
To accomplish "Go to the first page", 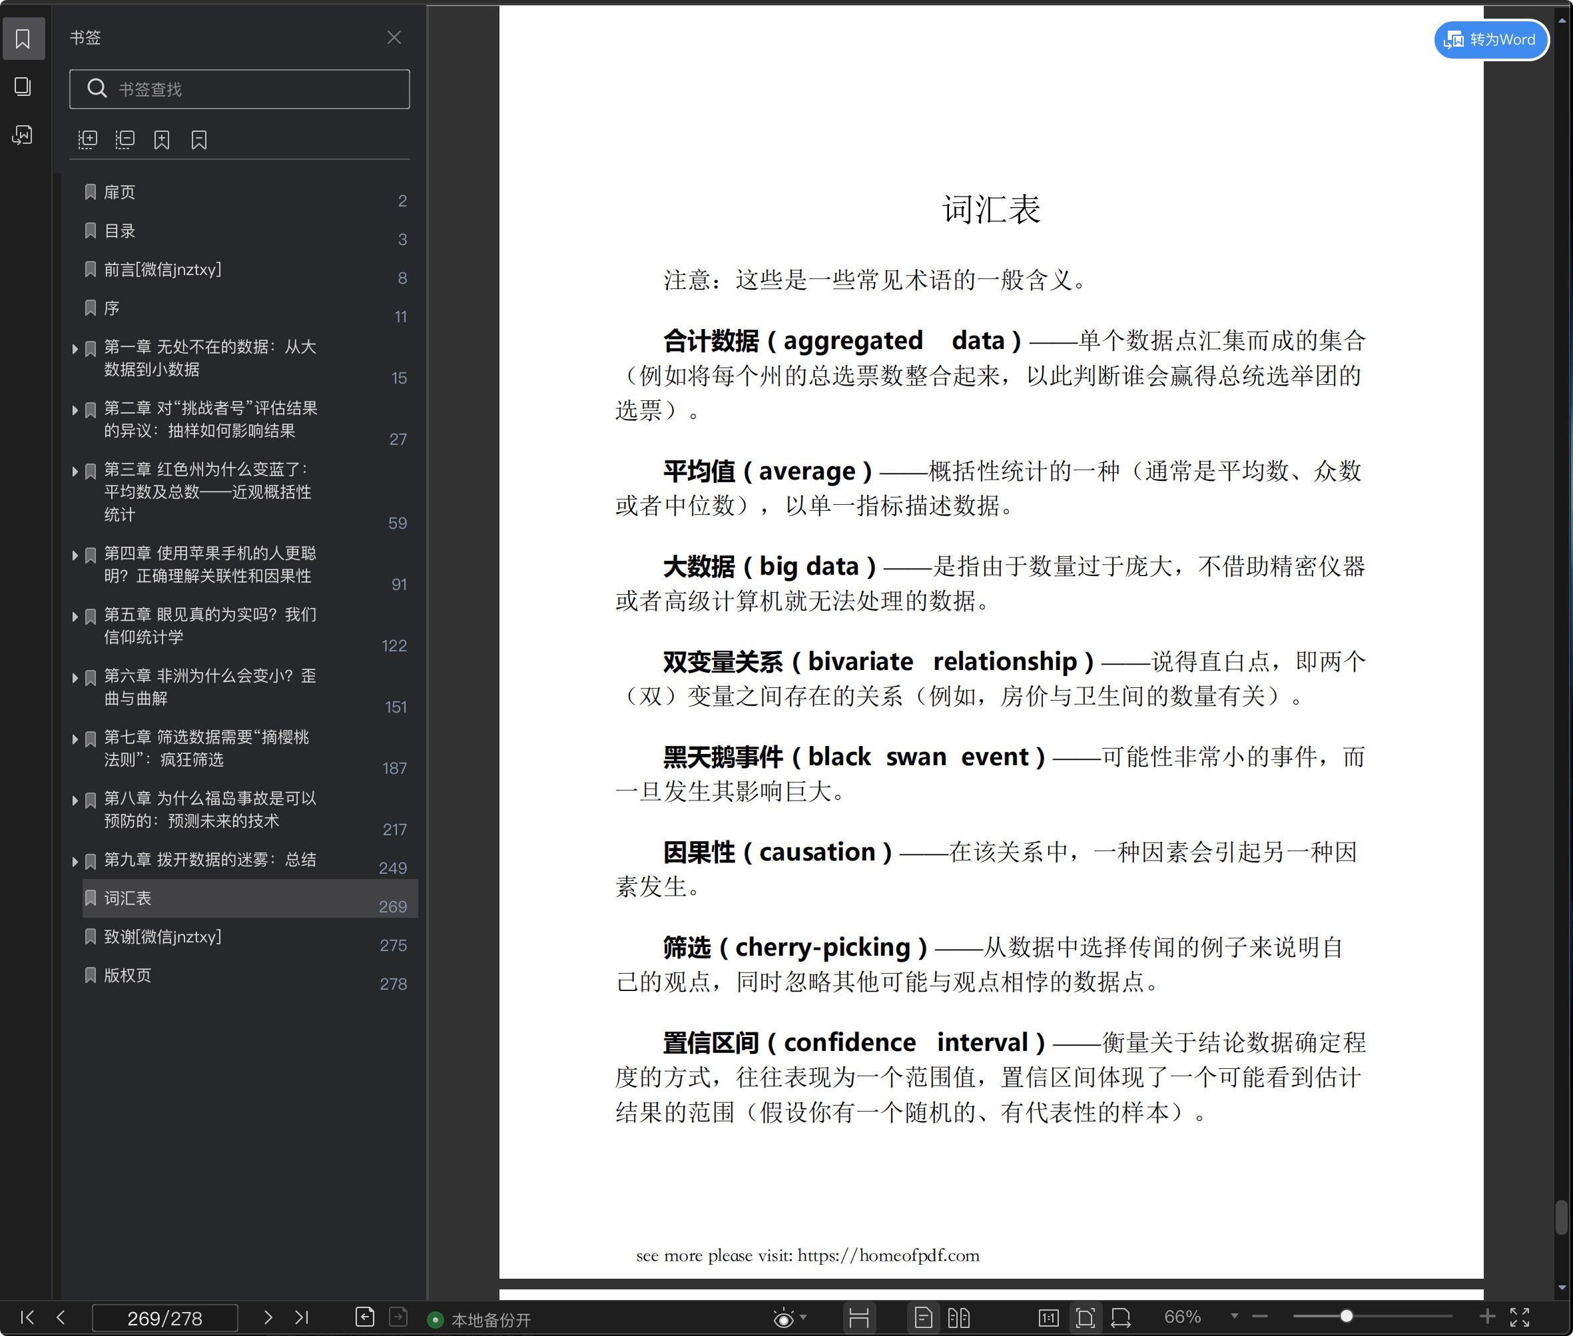I will coord(27,1317).
